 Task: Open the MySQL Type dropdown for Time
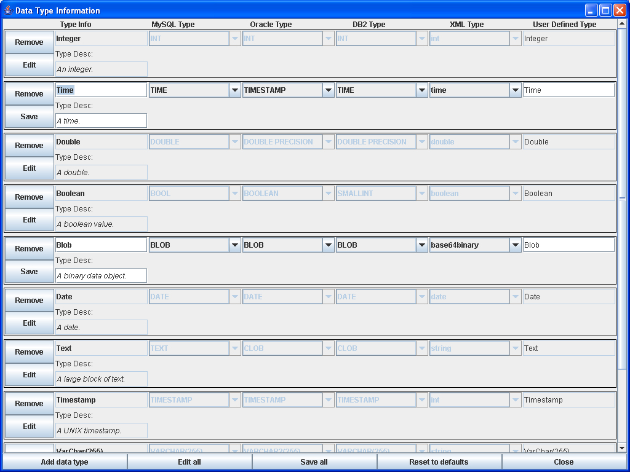[234, 90]
